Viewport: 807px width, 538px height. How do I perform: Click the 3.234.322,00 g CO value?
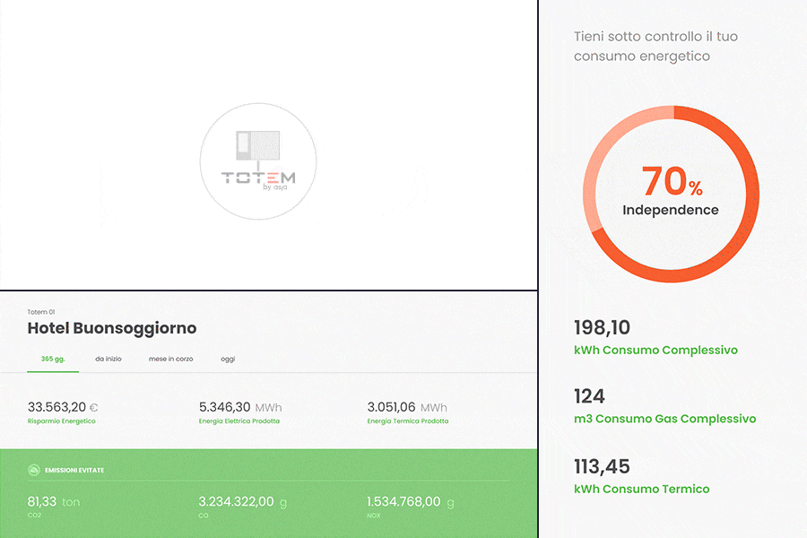pos(242,501)
